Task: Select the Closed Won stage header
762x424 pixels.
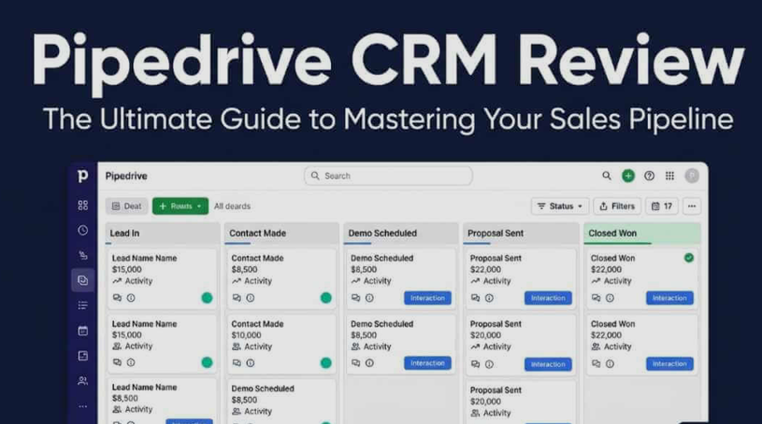Action: click(x=642, y=233)
